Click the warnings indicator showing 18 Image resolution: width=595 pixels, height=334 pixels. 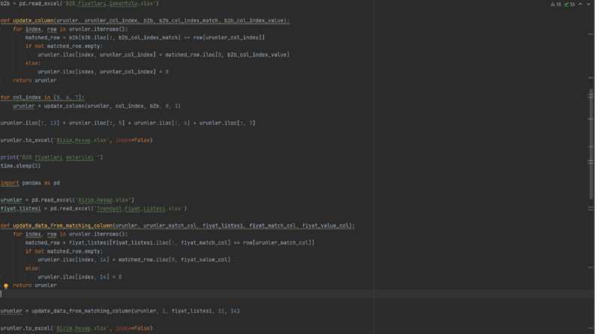(x=555, y=4)
